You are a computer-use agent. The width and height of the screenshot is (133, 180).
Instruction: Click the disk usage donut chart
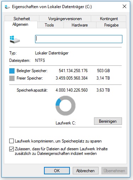click(x=66, y=106)
